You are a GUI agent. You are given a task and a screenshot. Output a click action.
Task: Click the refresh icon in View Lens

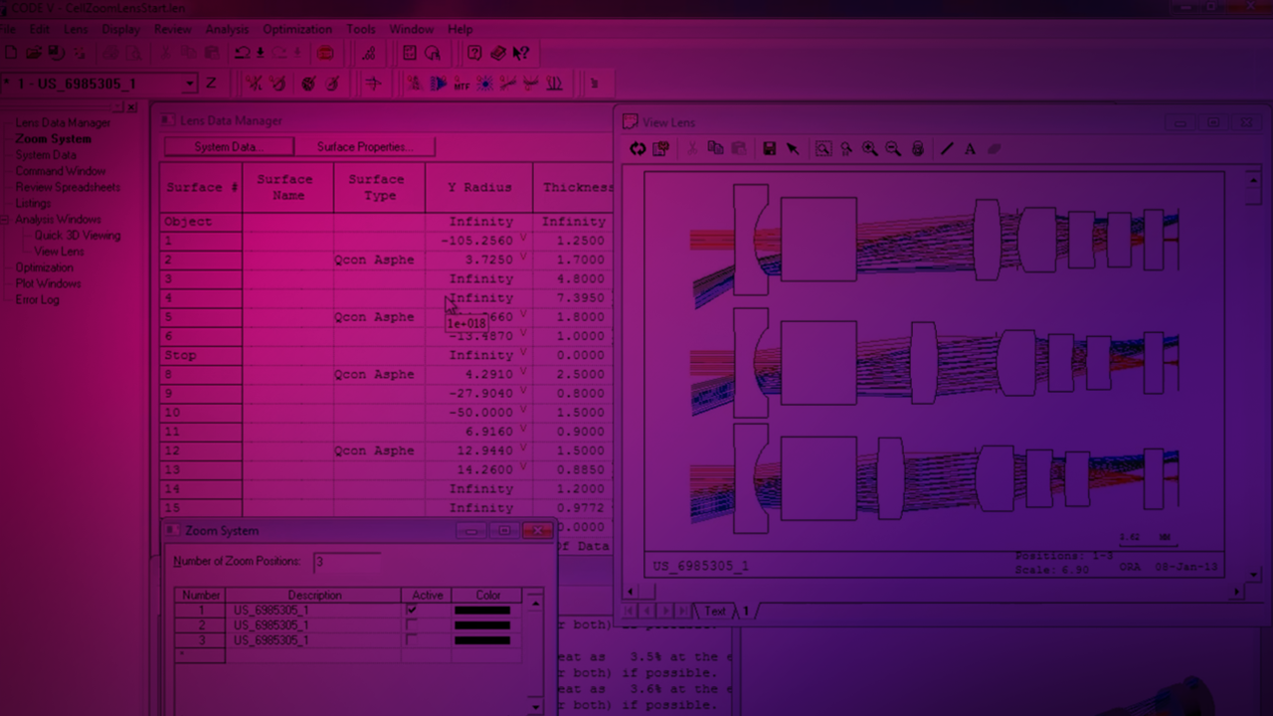(x=637, y=149)
